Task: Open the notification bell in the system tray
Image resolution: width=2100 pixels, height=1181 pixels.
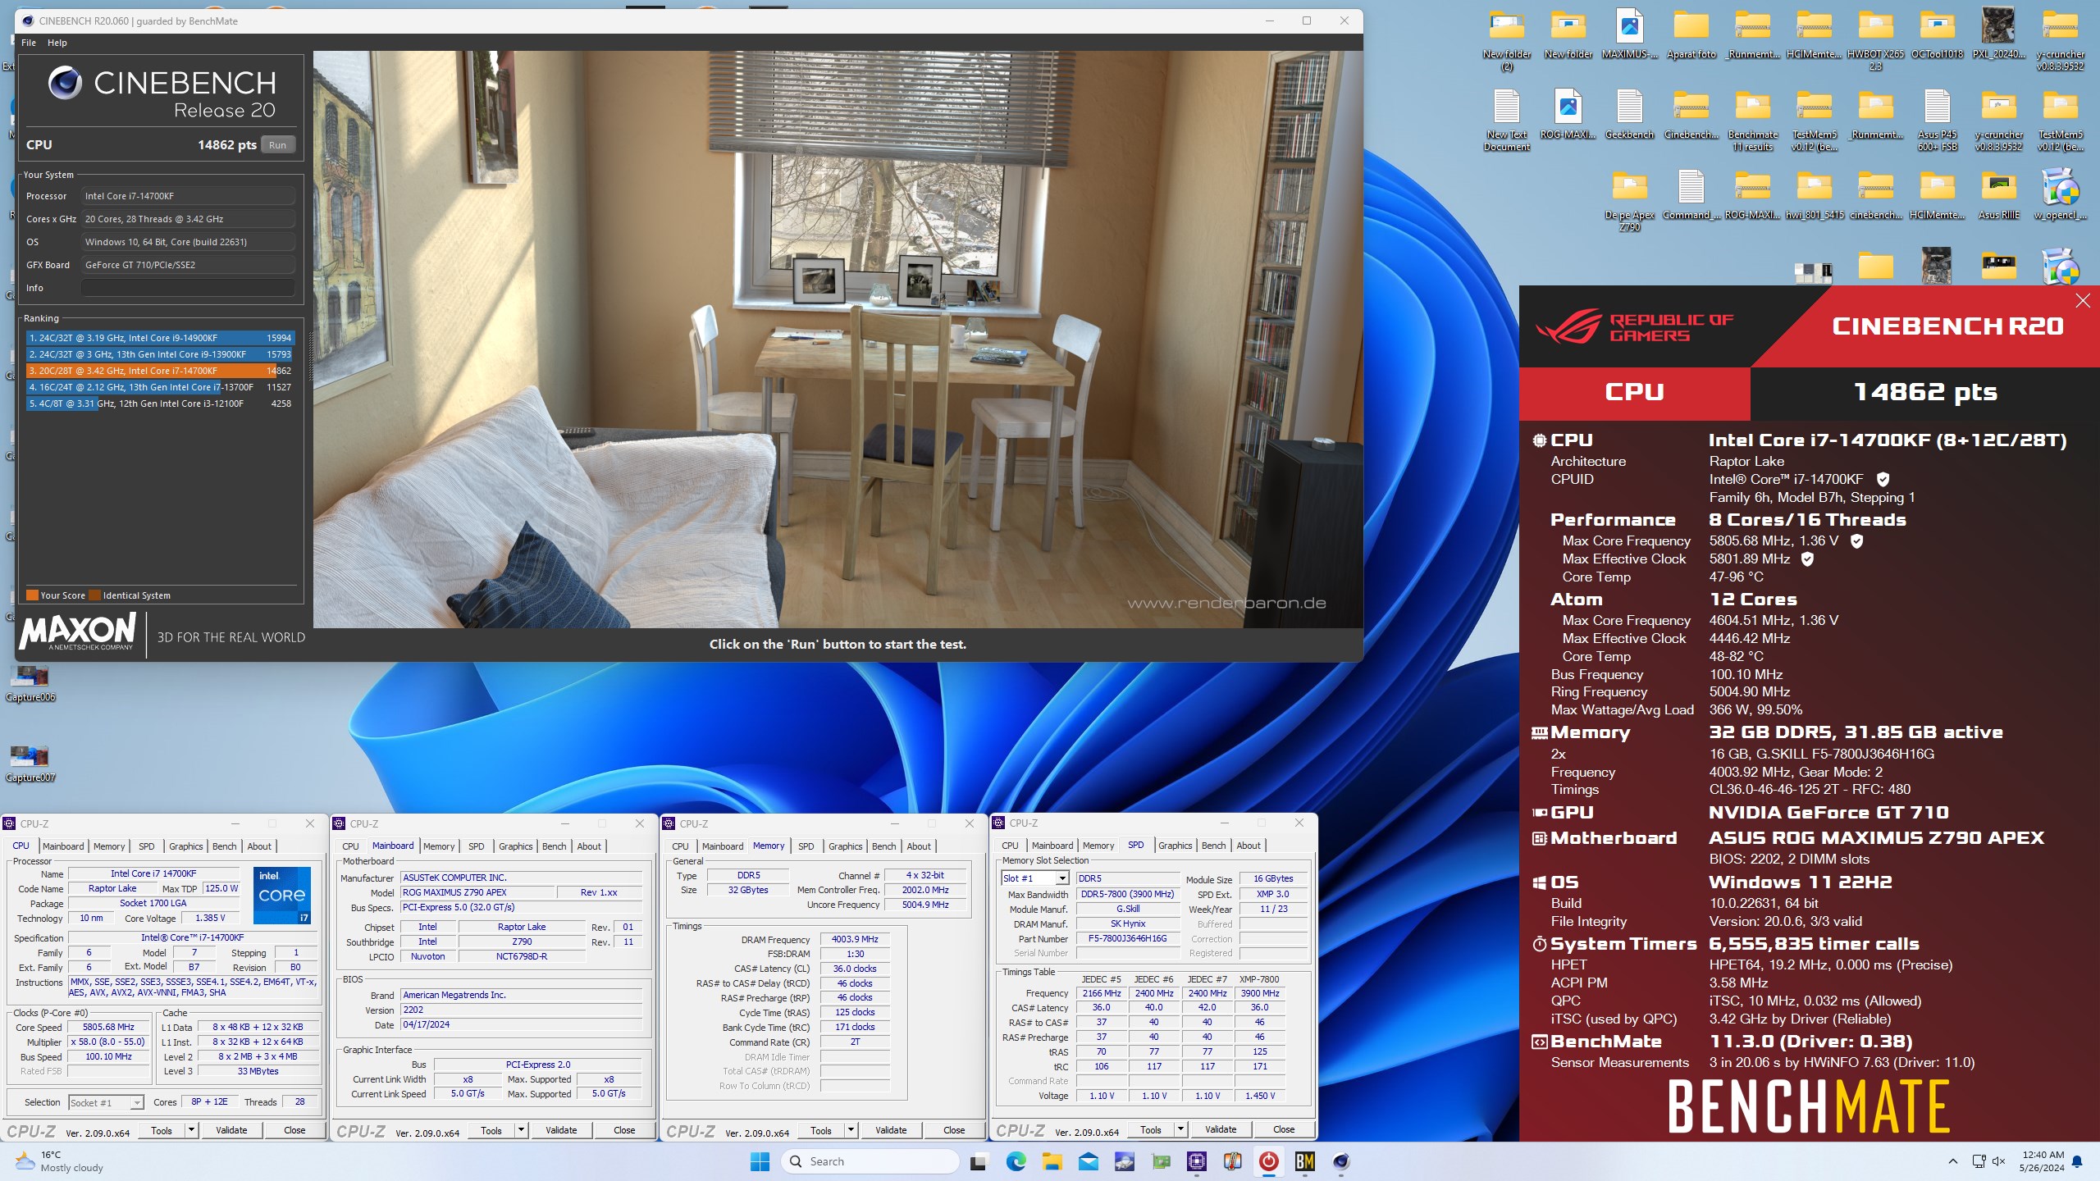Action: click(2077, 1161)
